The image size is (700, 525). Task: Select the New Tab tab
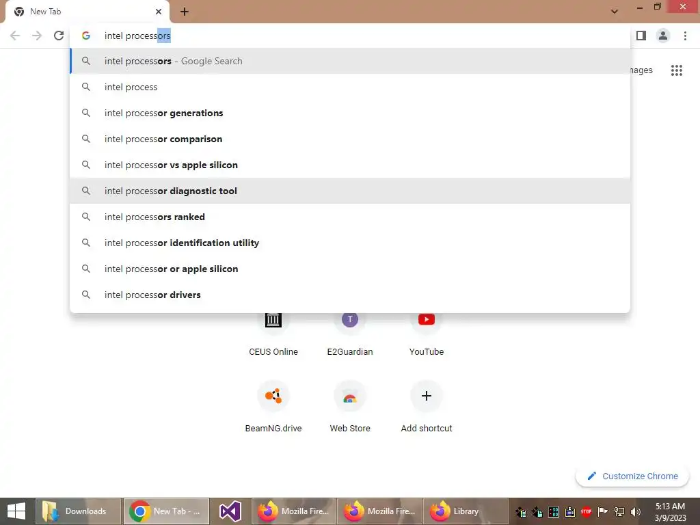tap(87, 12)
